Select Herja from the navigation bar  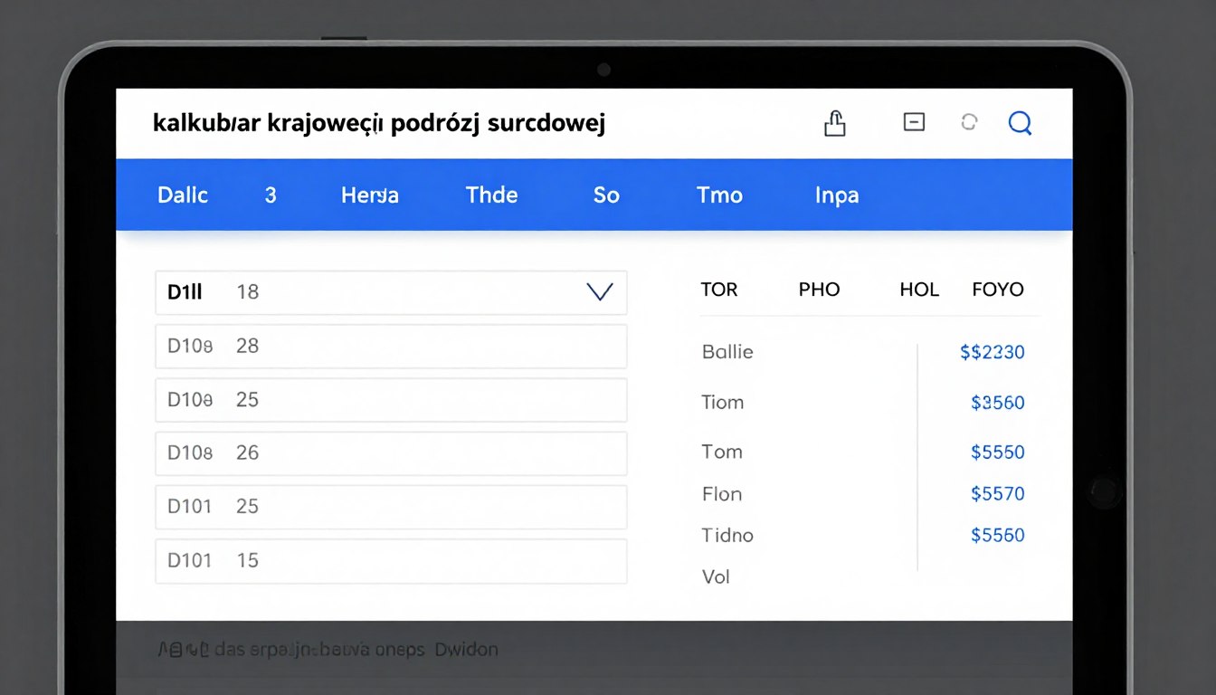point(369,195)
